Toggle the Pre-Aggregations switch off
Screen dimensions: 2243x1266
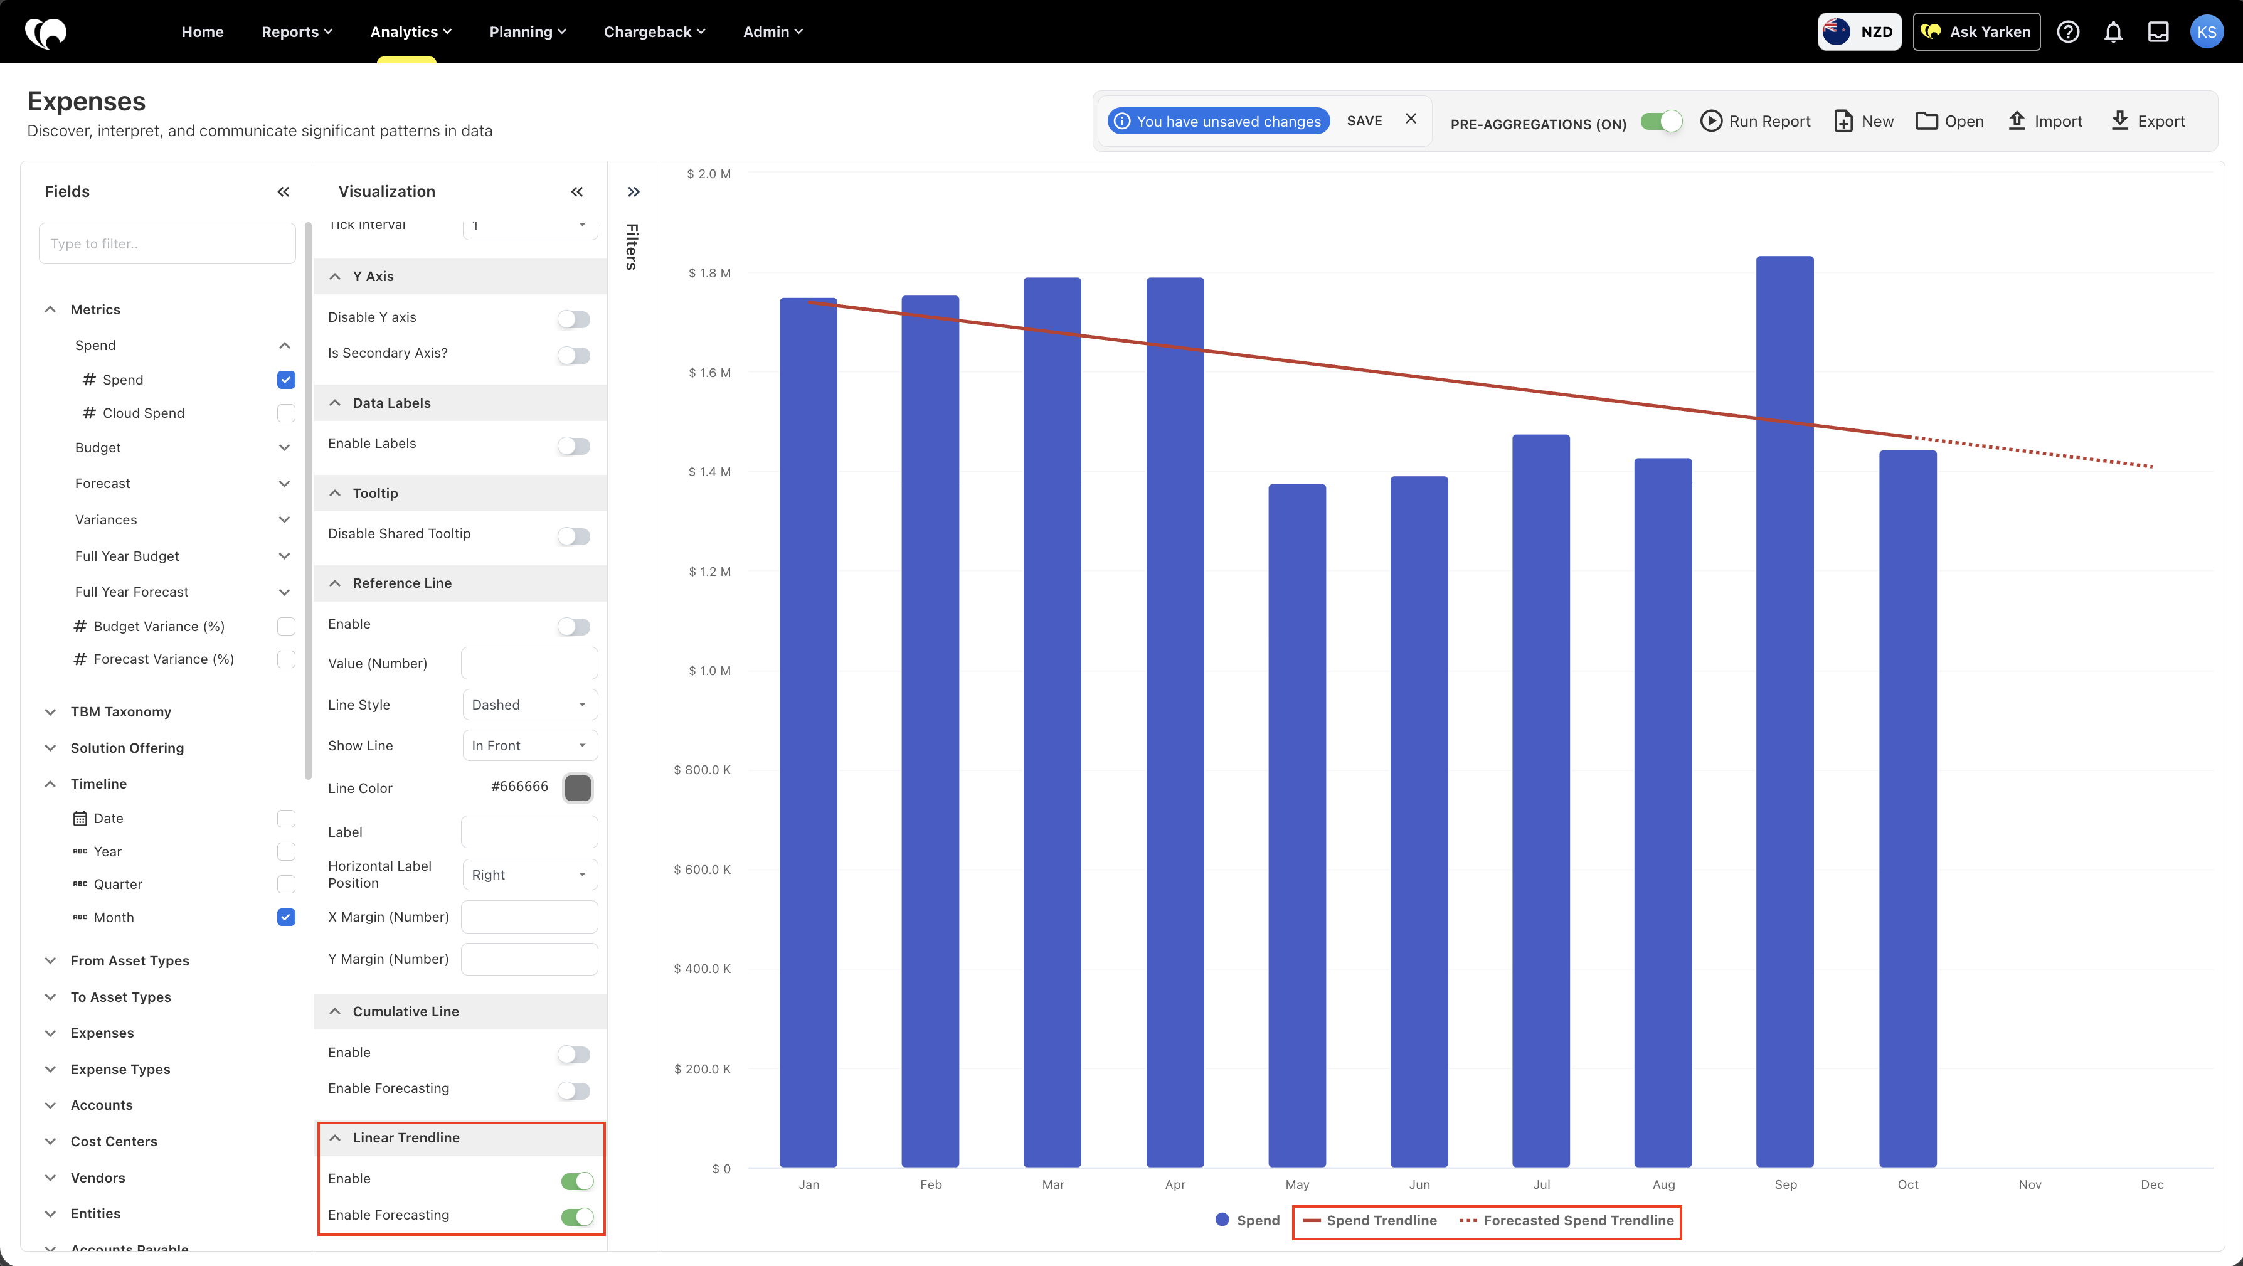click(1662, 121)
